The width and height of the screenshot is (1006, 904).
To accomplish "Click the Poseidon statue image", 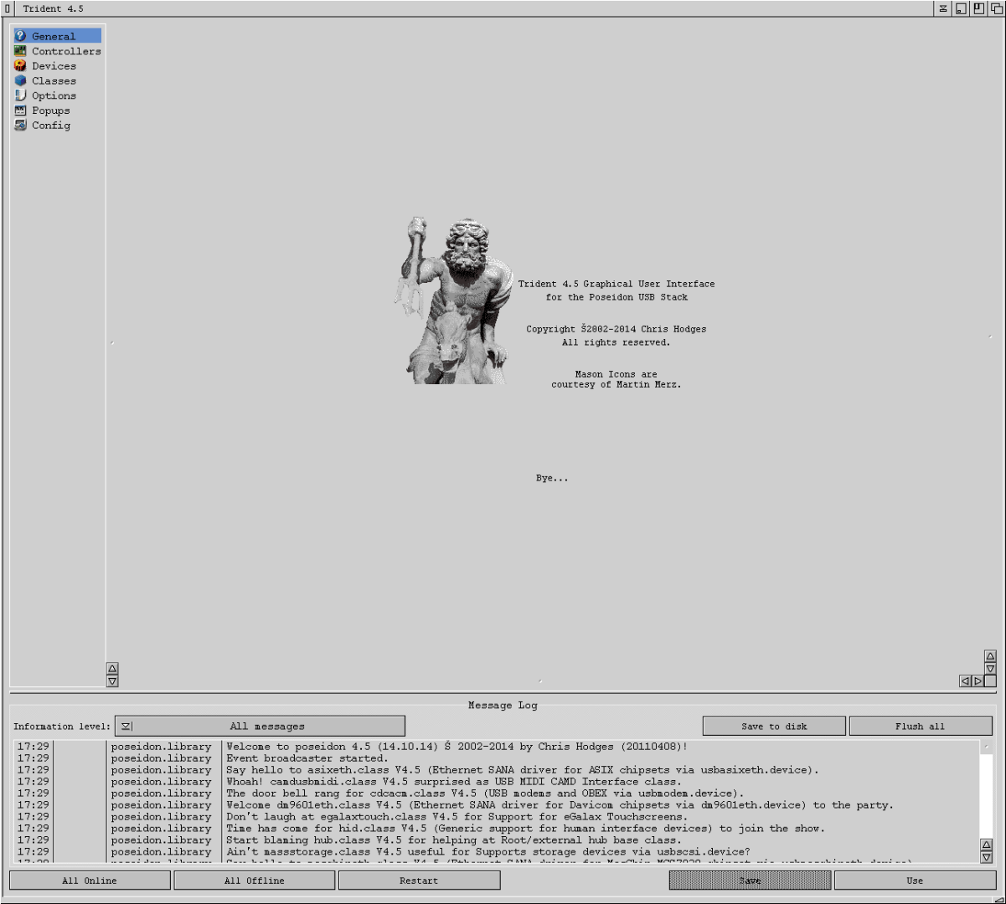I will coord(453,301).
